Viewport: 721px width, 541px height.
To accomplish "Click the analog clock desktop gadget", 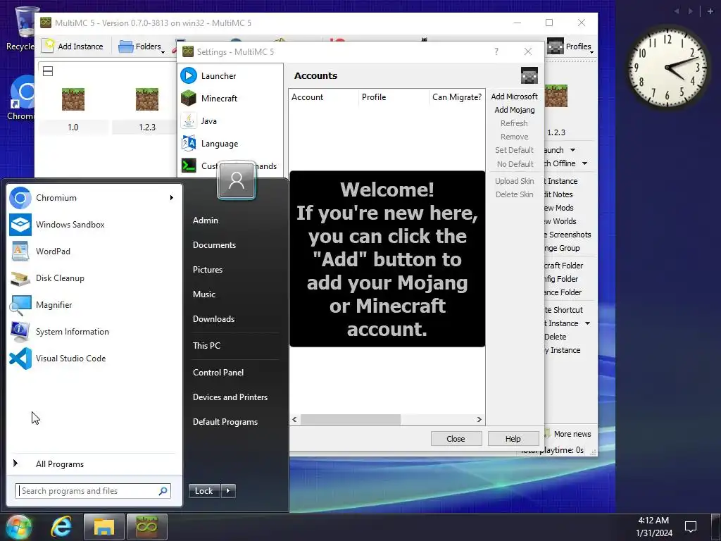I will [x=667, y=67].
